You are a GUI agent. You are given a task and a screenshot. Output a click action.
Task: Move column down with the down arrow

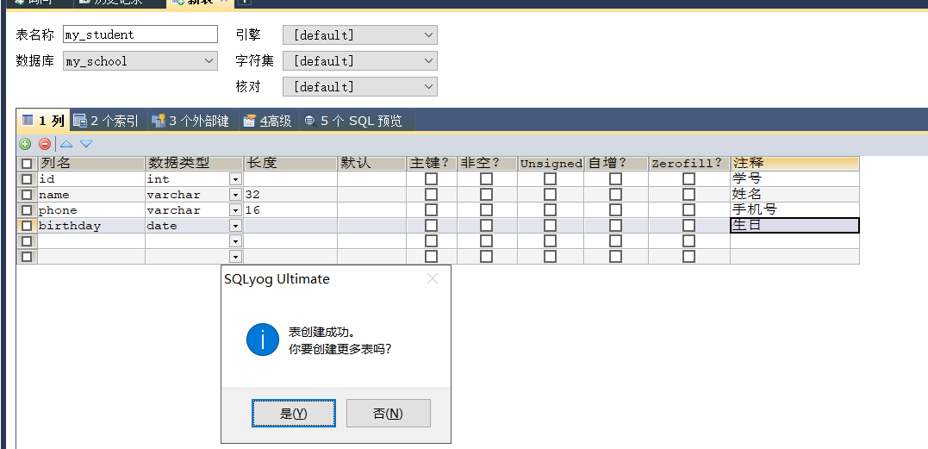coord(86,144)
